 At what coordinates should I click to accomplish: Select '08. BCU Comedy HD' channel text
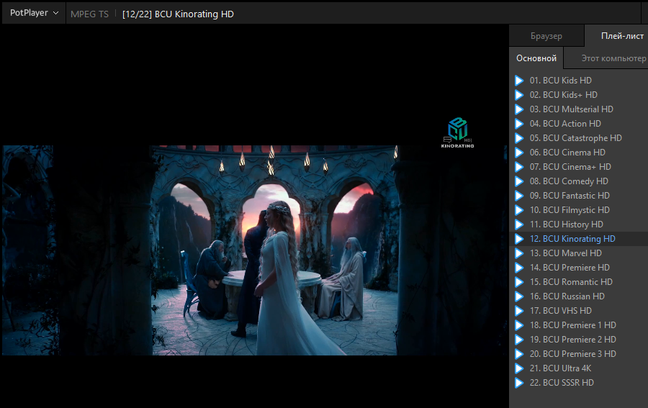[x=569, y=181]
